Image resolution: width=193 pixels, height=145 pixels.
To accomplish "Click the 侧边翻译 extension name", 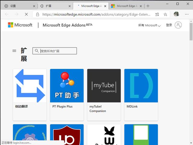I will (x=21, y=106).
